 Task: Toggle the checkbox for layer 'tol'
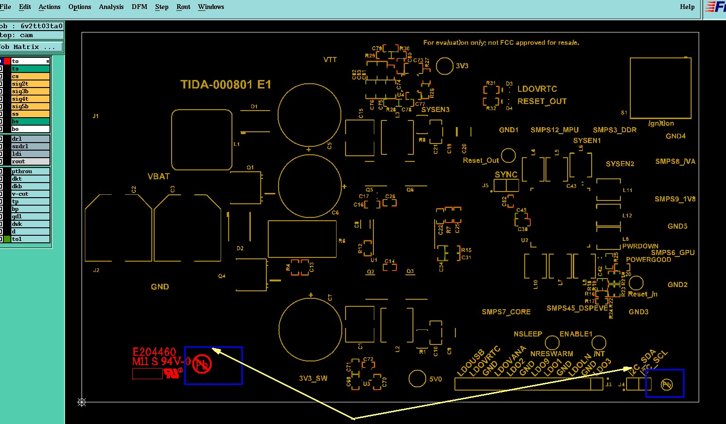click(x=1, y=239)
